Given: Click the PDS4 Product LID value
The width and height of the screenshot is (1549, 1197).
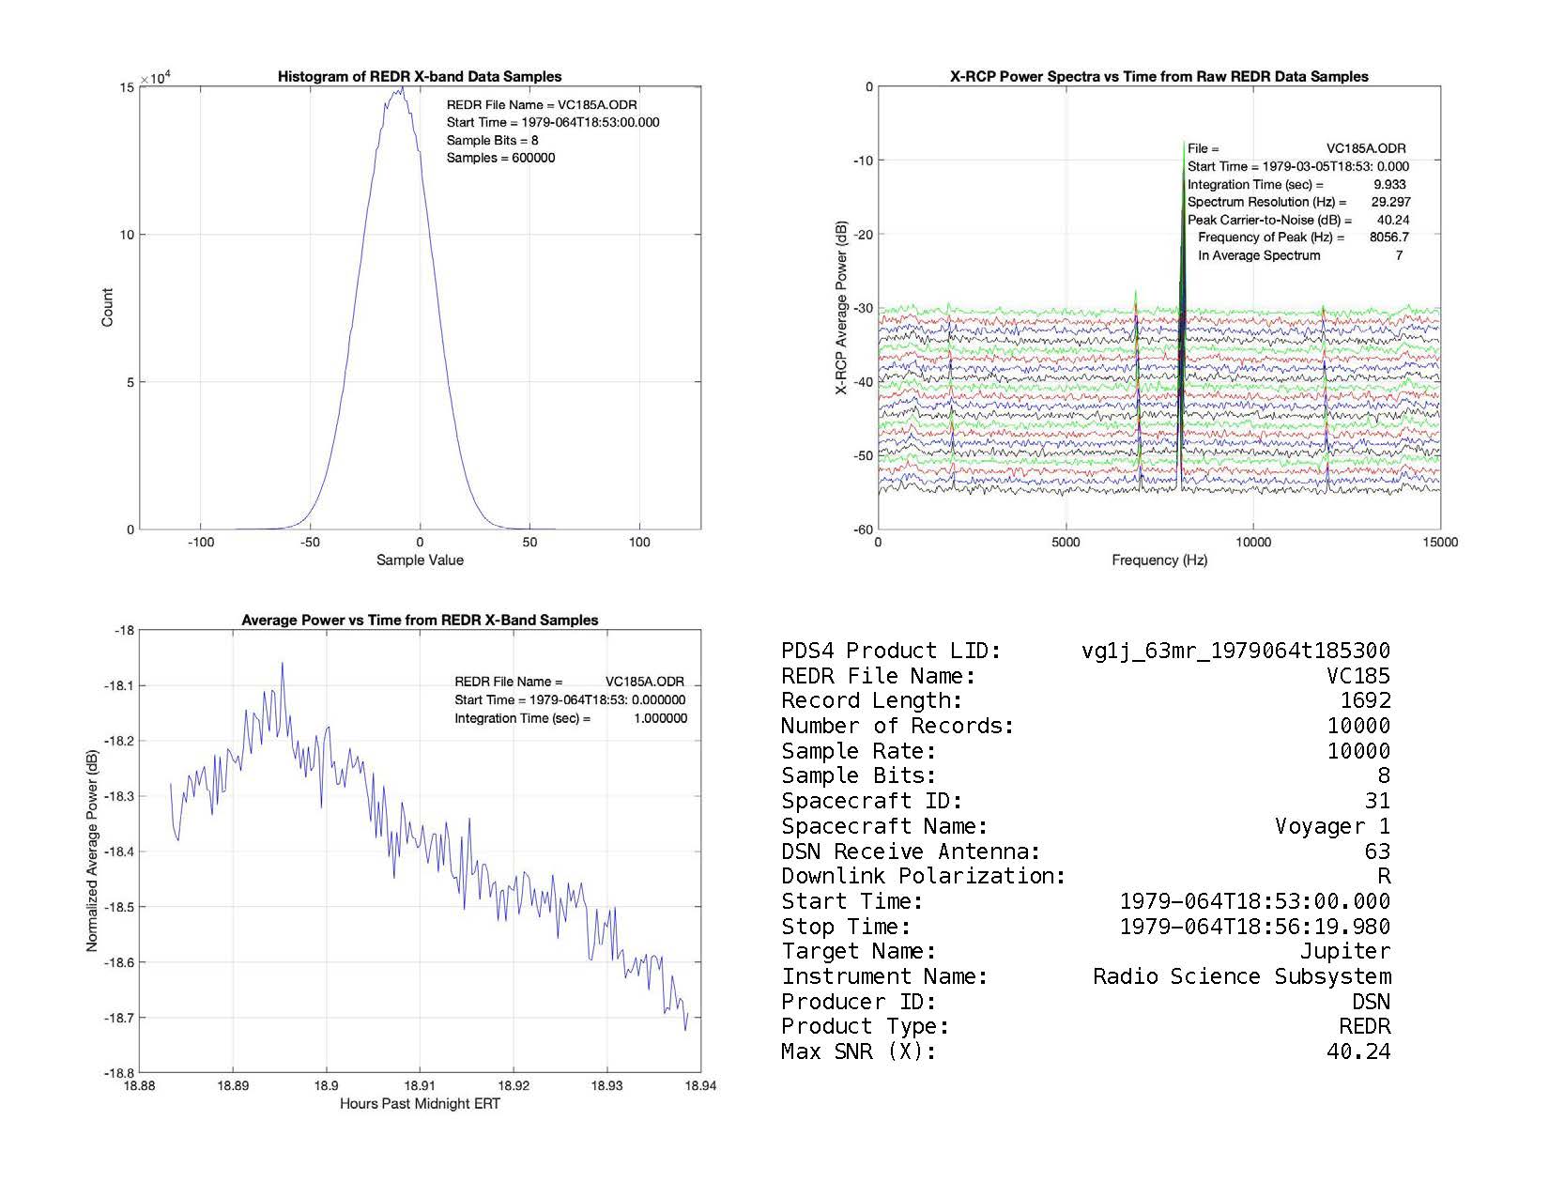Looking at the screenshot, I should 1235,651.
